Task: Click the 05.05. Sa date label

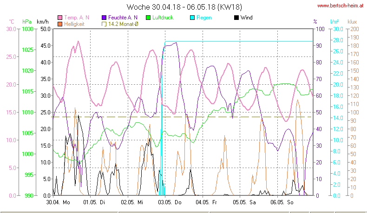Action: point(244,202)
